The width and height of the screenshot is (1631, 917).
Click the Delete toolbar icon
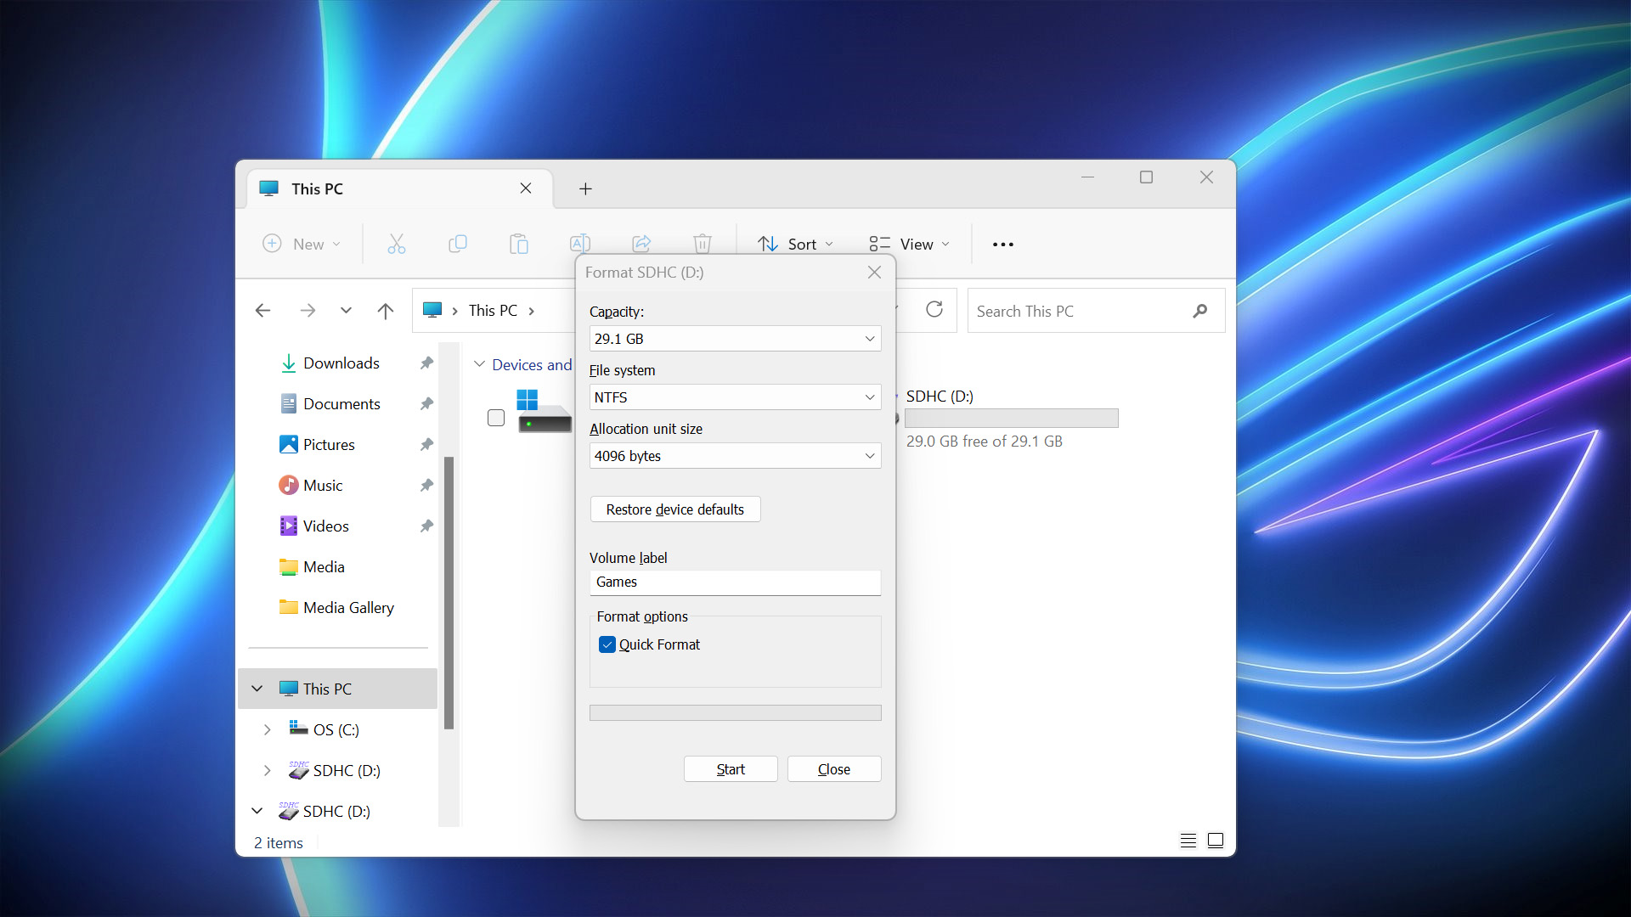tap(703, 244)
